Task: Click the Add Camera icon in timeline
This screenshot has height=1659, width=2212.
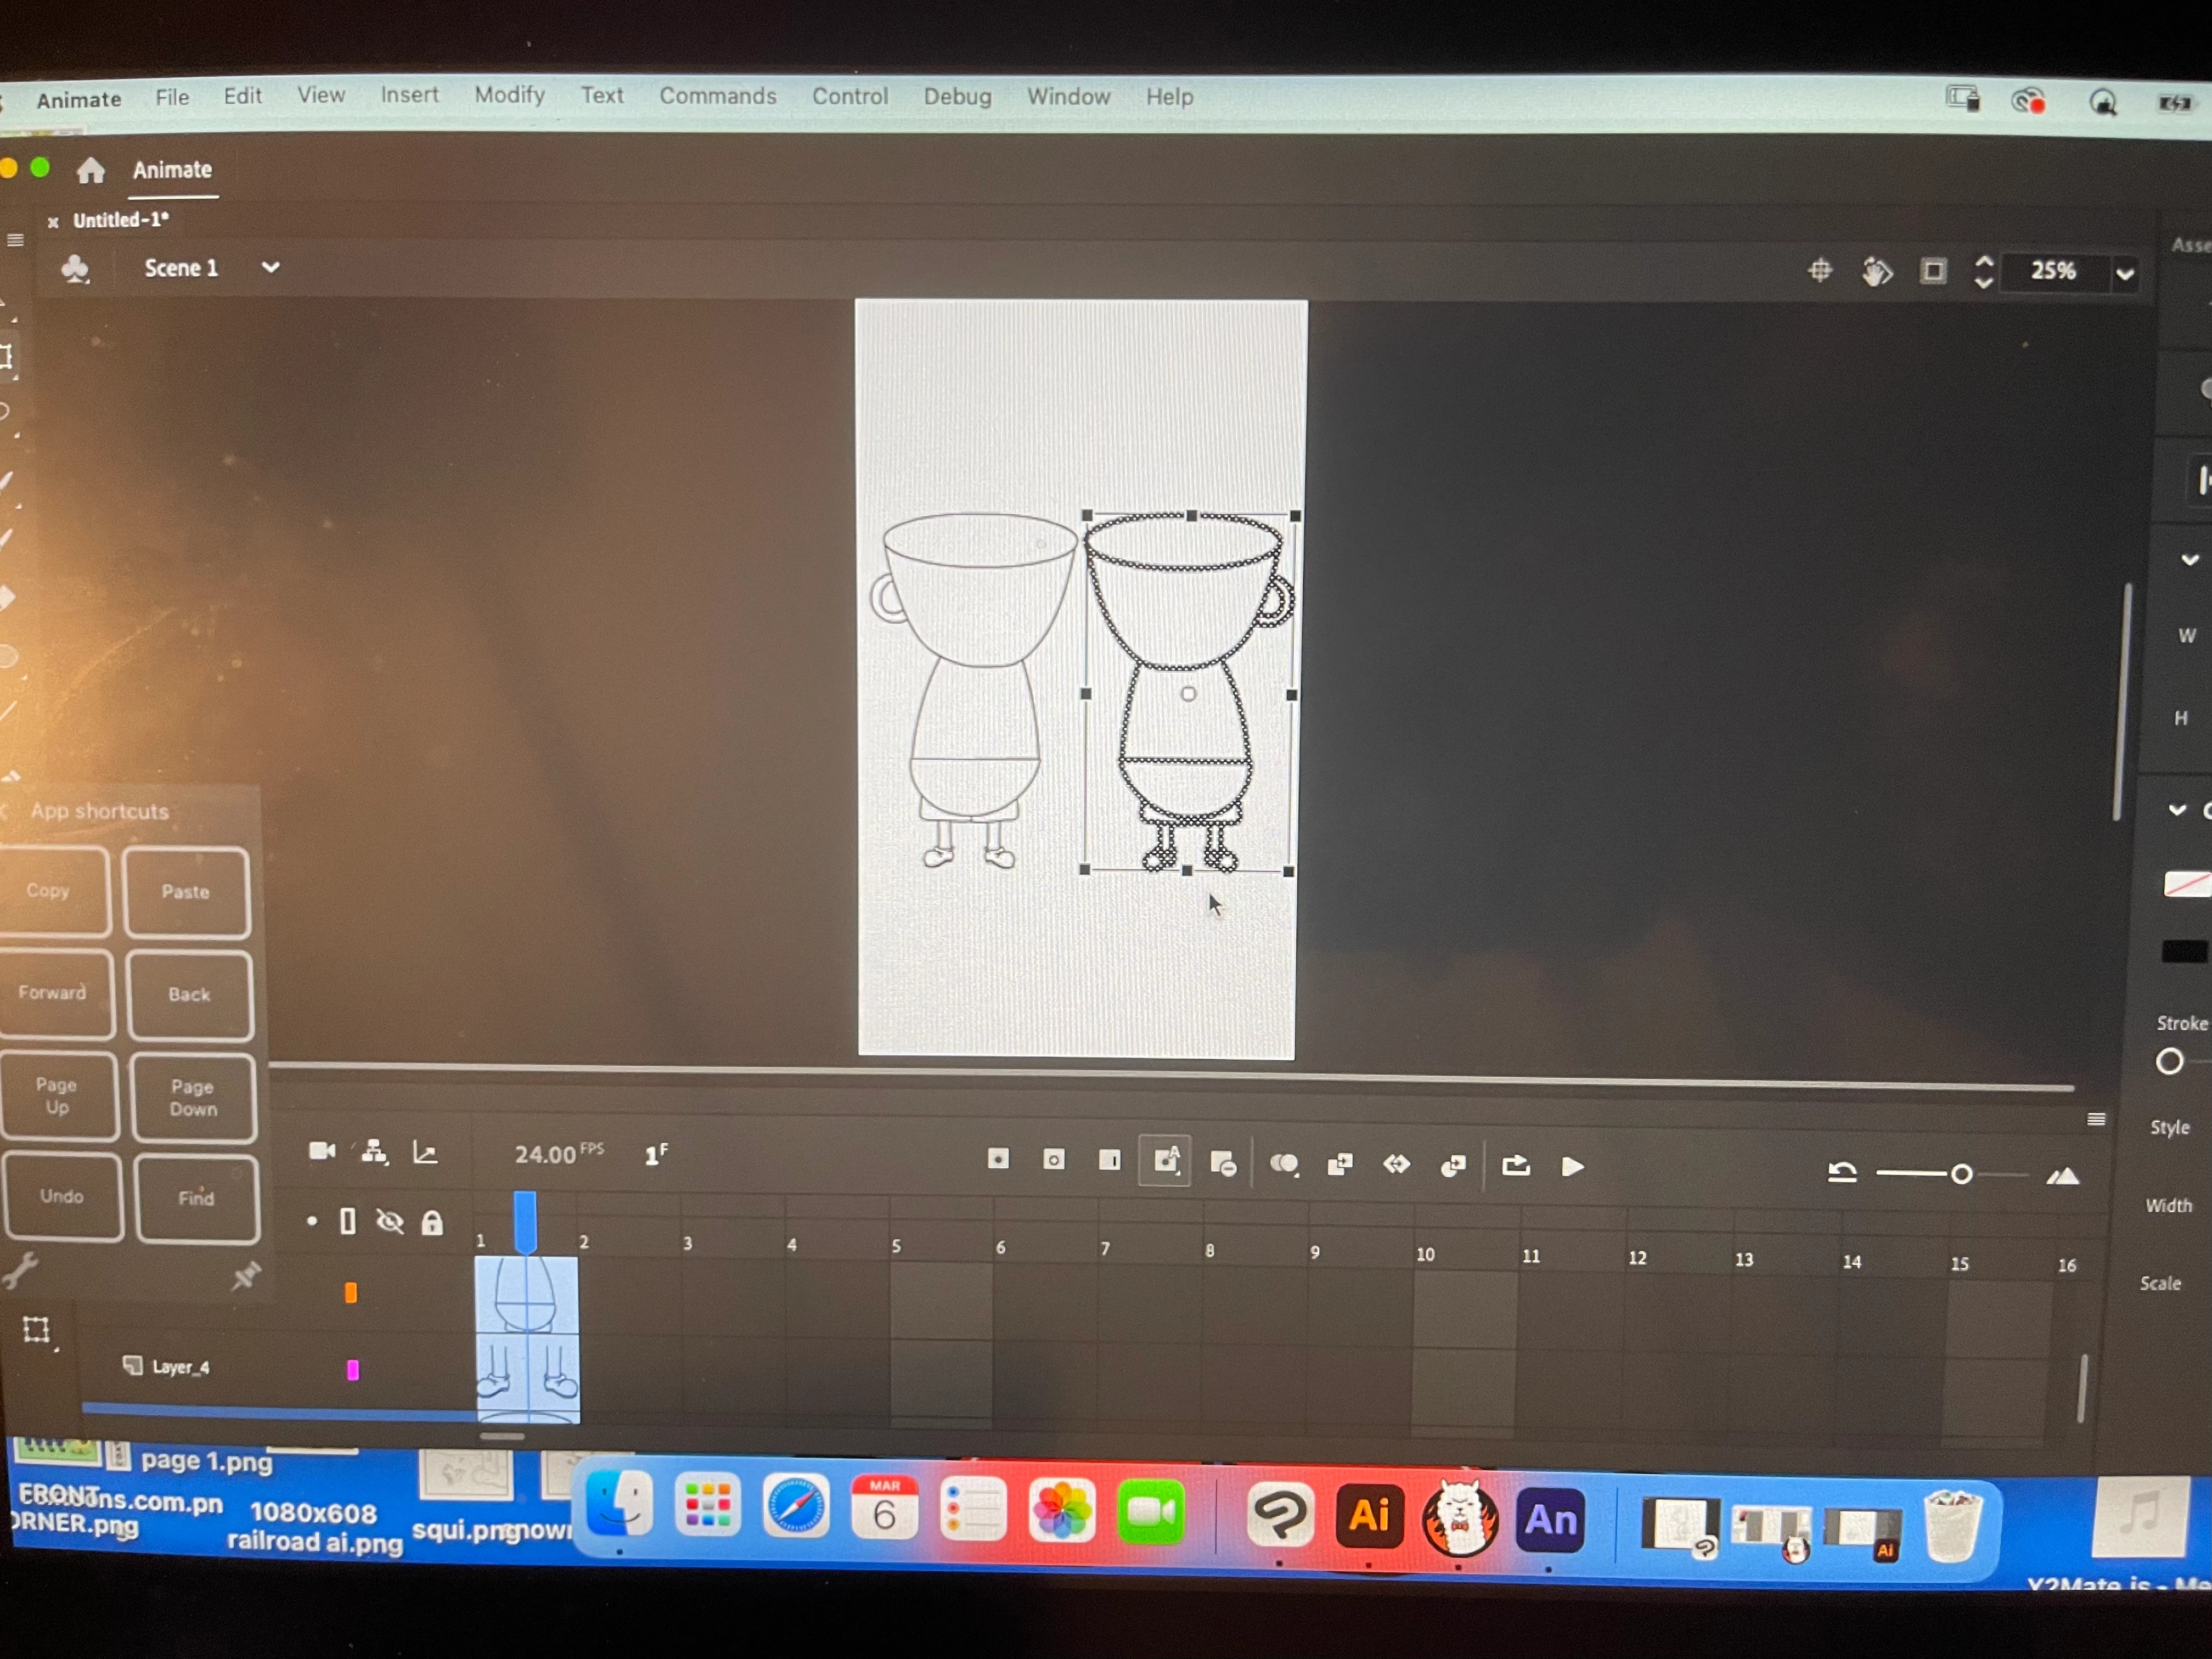Action: click(321, 1151)
